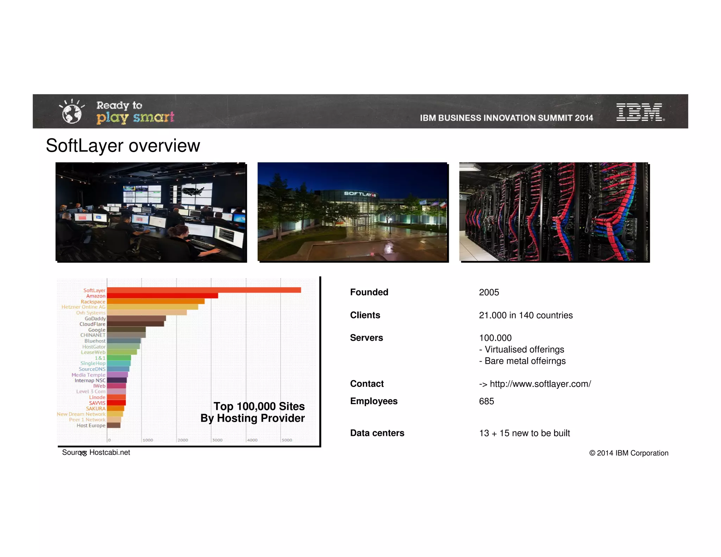Select the 'Top 100,000 Sites' chart title line
The width and height of the screenshot is (721, 557).
coord(259,406)
